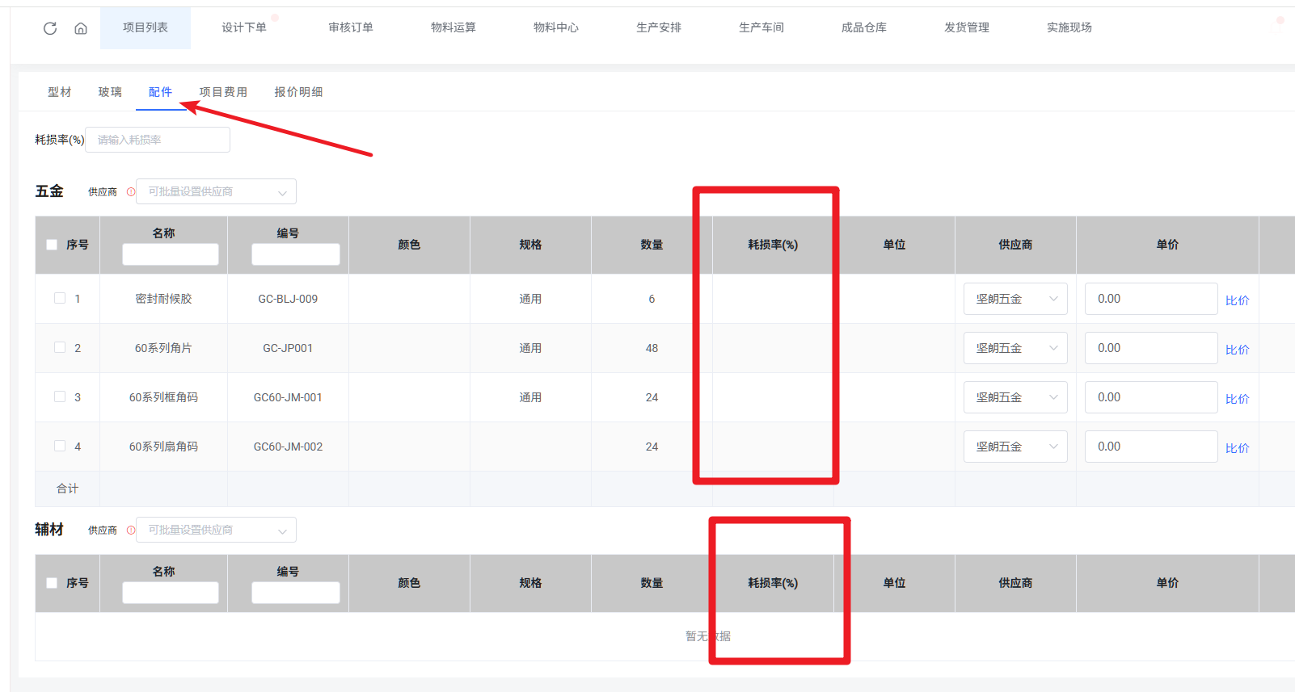Open 生产车间 in the top navigation
The image size is (1295, 692).
coord(761,27)
